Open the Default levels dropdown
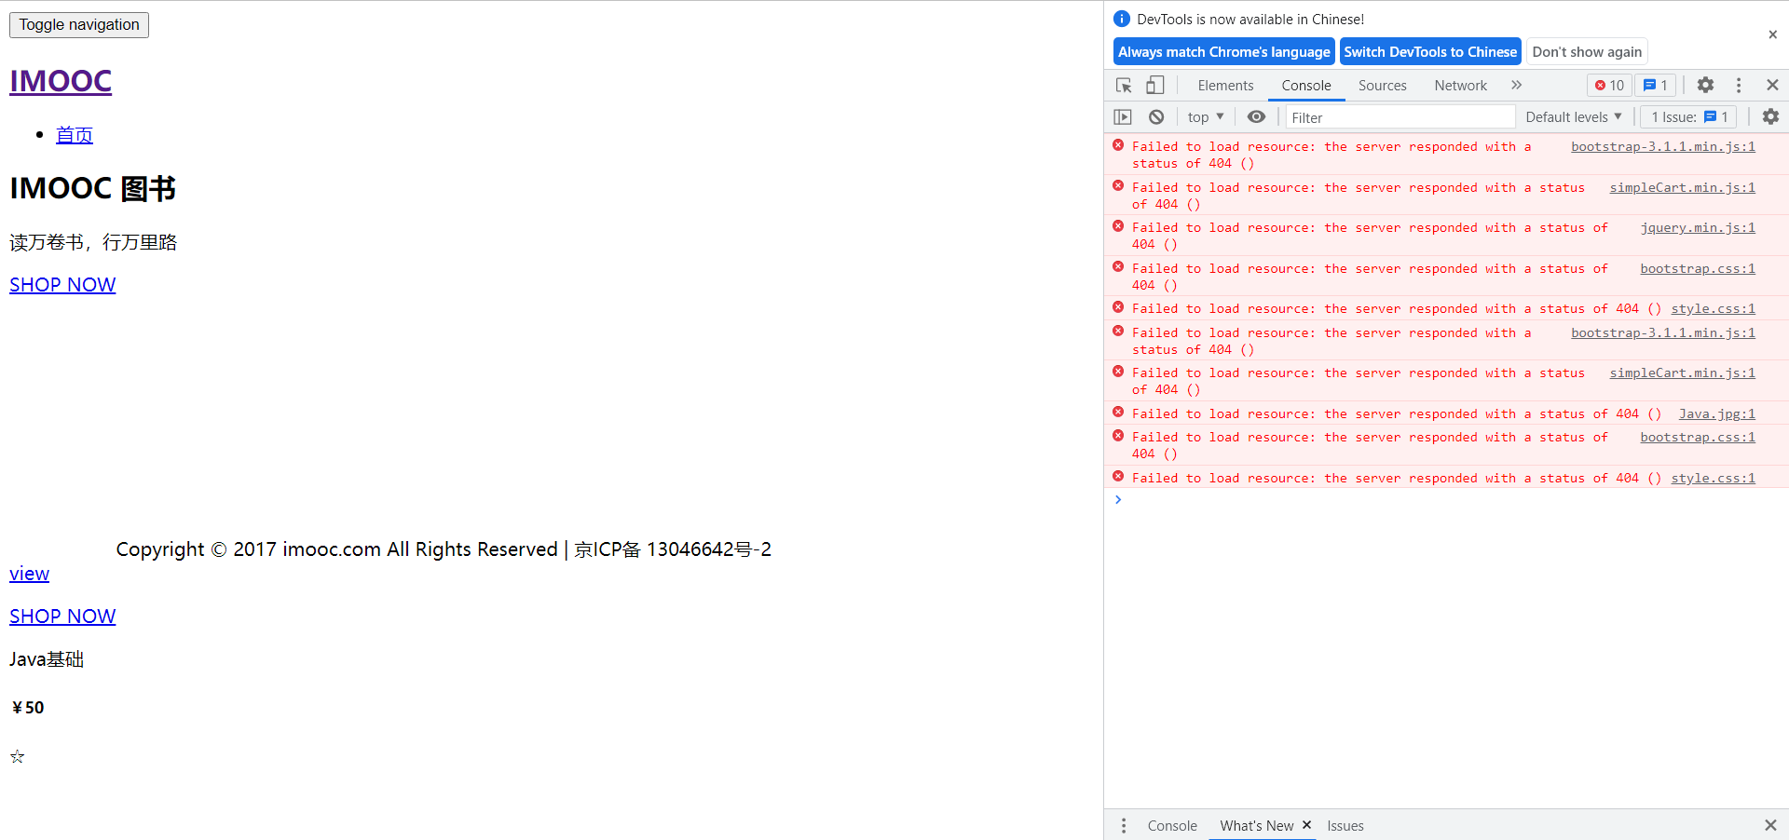Image resolution: width=1789 pixels, height=840 pixels. 1574,117
